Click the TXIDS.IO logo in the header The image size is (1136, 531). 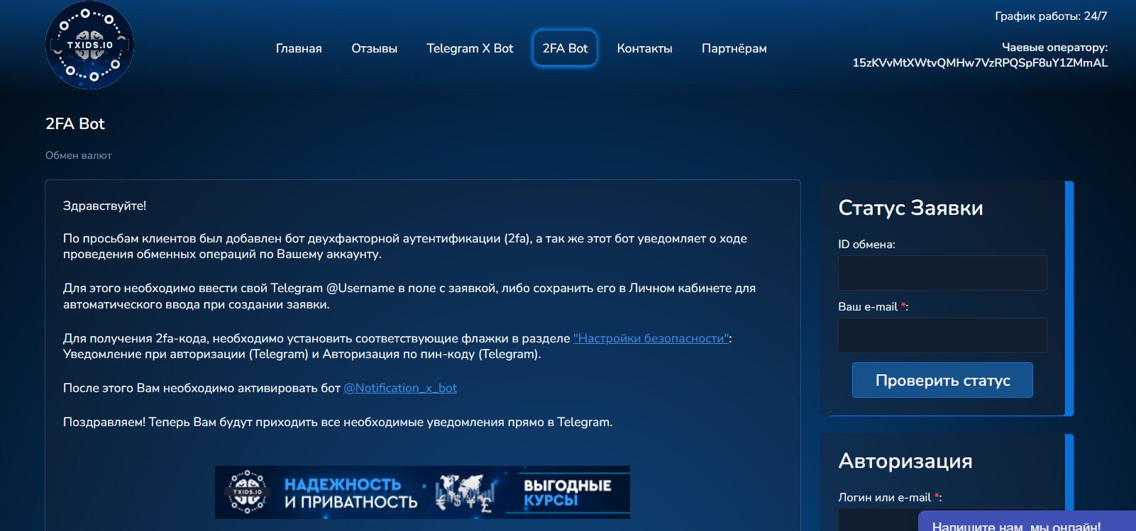[89, 45]
